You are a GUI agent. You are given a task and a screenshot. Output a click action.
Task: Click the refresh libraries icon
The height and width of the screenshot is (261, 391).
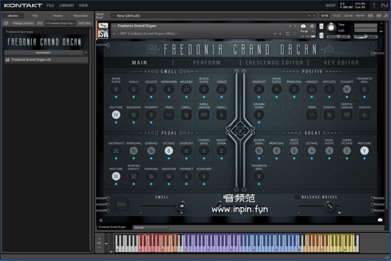[x=6, y=23]
